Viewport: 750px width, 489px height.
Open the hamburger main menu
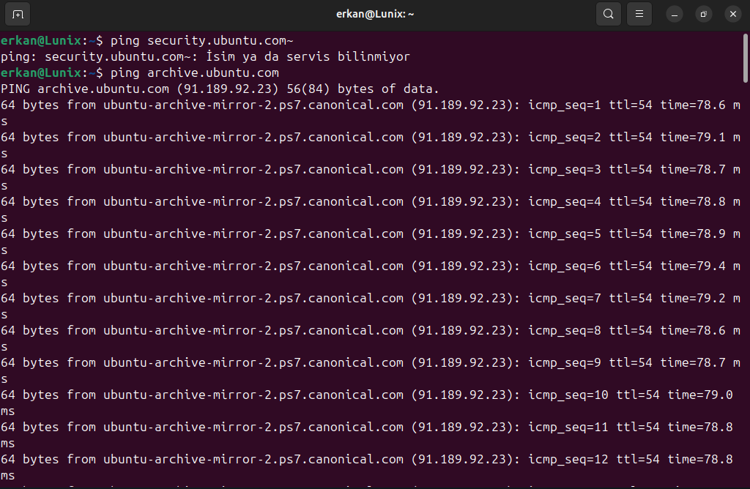point(639,14)
